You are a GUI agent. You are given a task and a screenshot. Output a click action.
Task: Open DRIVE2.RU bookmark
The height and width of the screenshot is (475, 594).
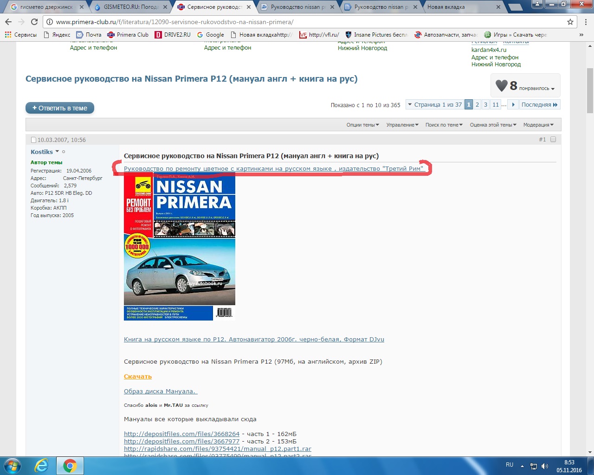point(173,35)
